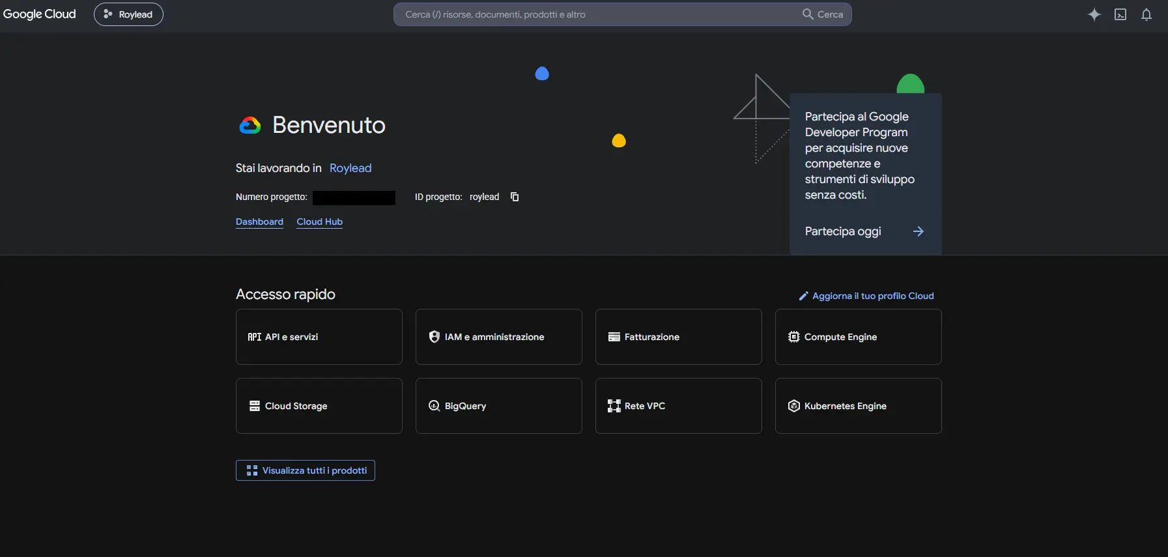Follow the Roylead project link
This screenshot has height=557, width=1168.
[350, 168]
